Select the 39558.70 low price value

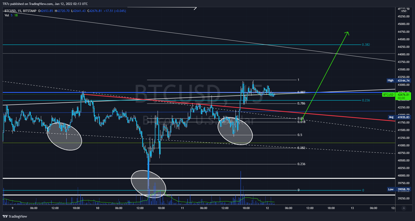[404, 189]
